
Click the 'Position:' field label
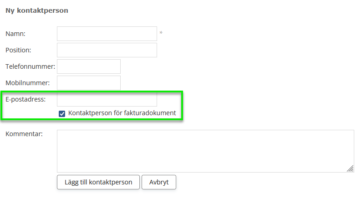pos(18,50)
